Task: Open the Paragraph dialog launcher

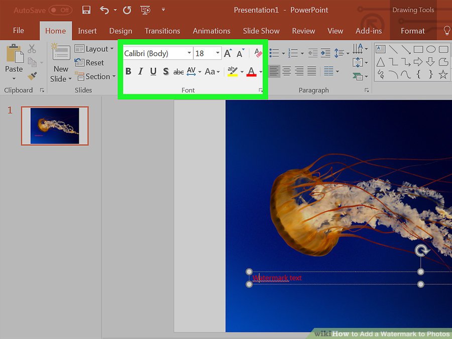Action: pos(367,90)
